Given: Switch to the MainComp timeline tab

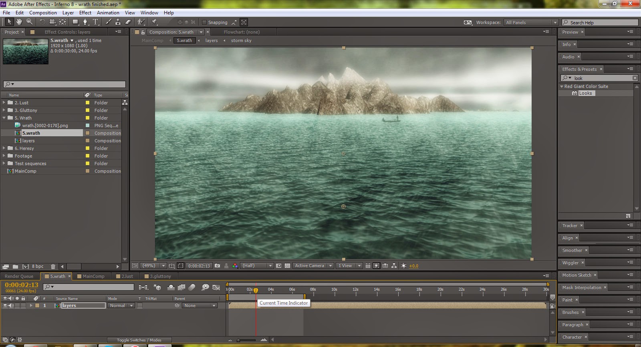Looking at the screenshot, I should tap(93, 276).
